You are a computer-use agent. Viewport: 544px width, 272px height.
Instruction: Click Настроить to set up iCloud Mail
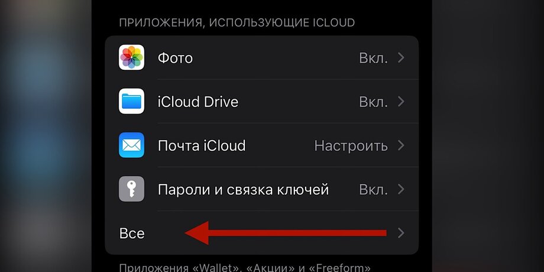click(x=351, y=145)
